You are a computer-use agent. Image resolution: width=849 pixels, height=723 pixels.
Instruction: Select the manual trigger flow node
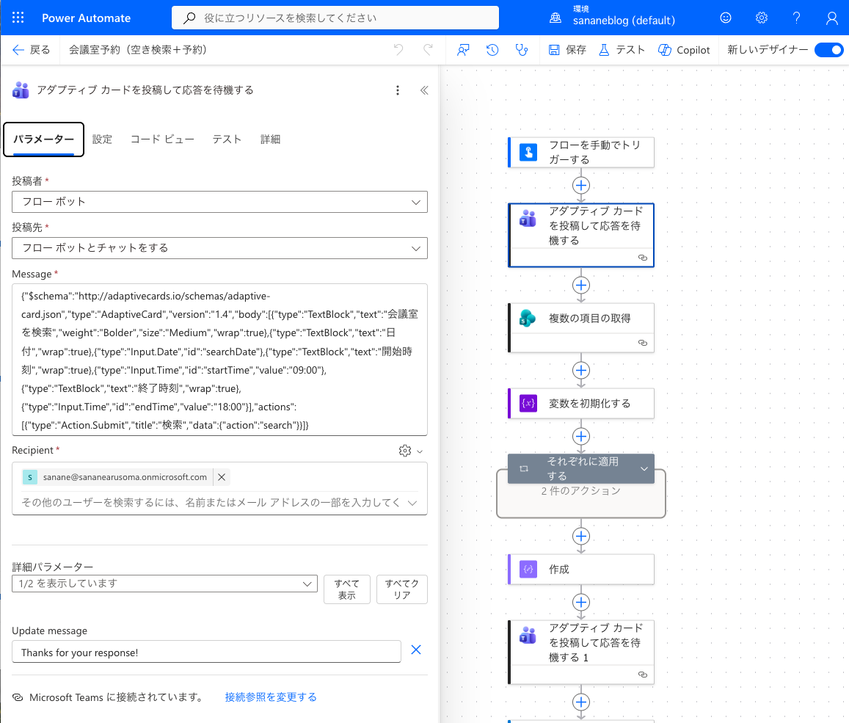point(581,152)
